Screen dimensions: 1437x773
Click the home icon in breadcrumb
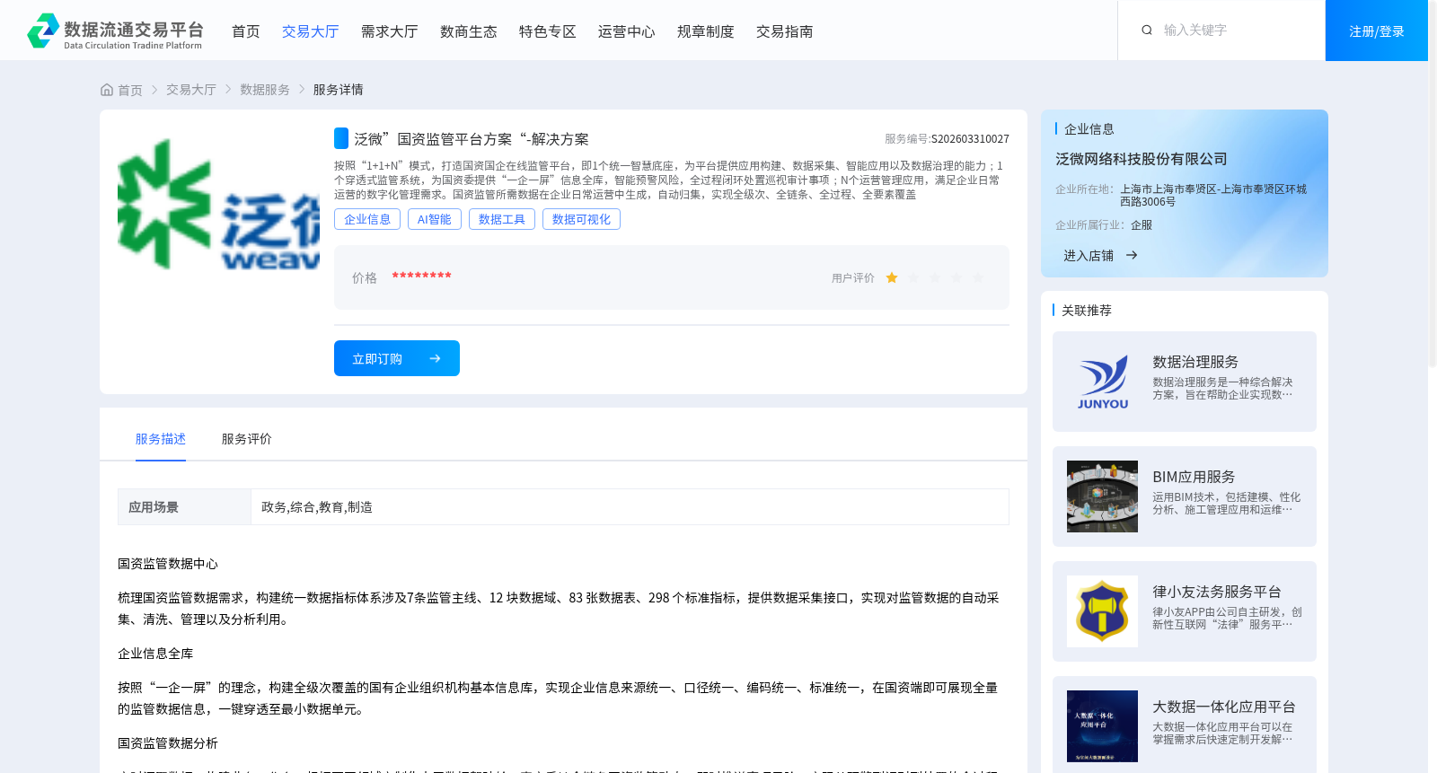click(107, 90)
